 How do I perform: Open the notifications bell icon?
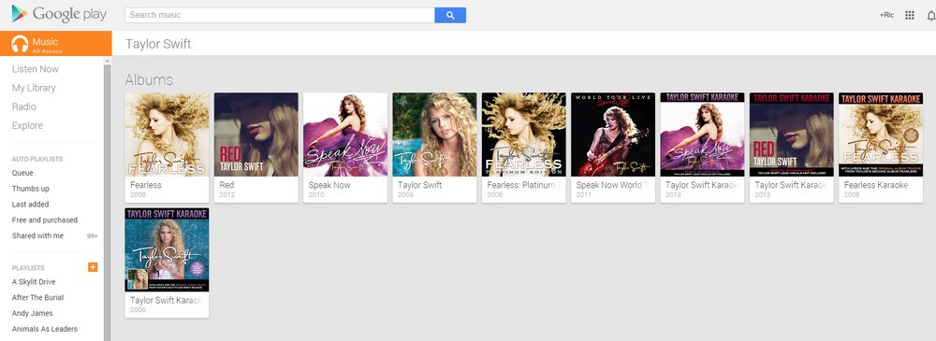pyautogui.click(x=931, y=16)
